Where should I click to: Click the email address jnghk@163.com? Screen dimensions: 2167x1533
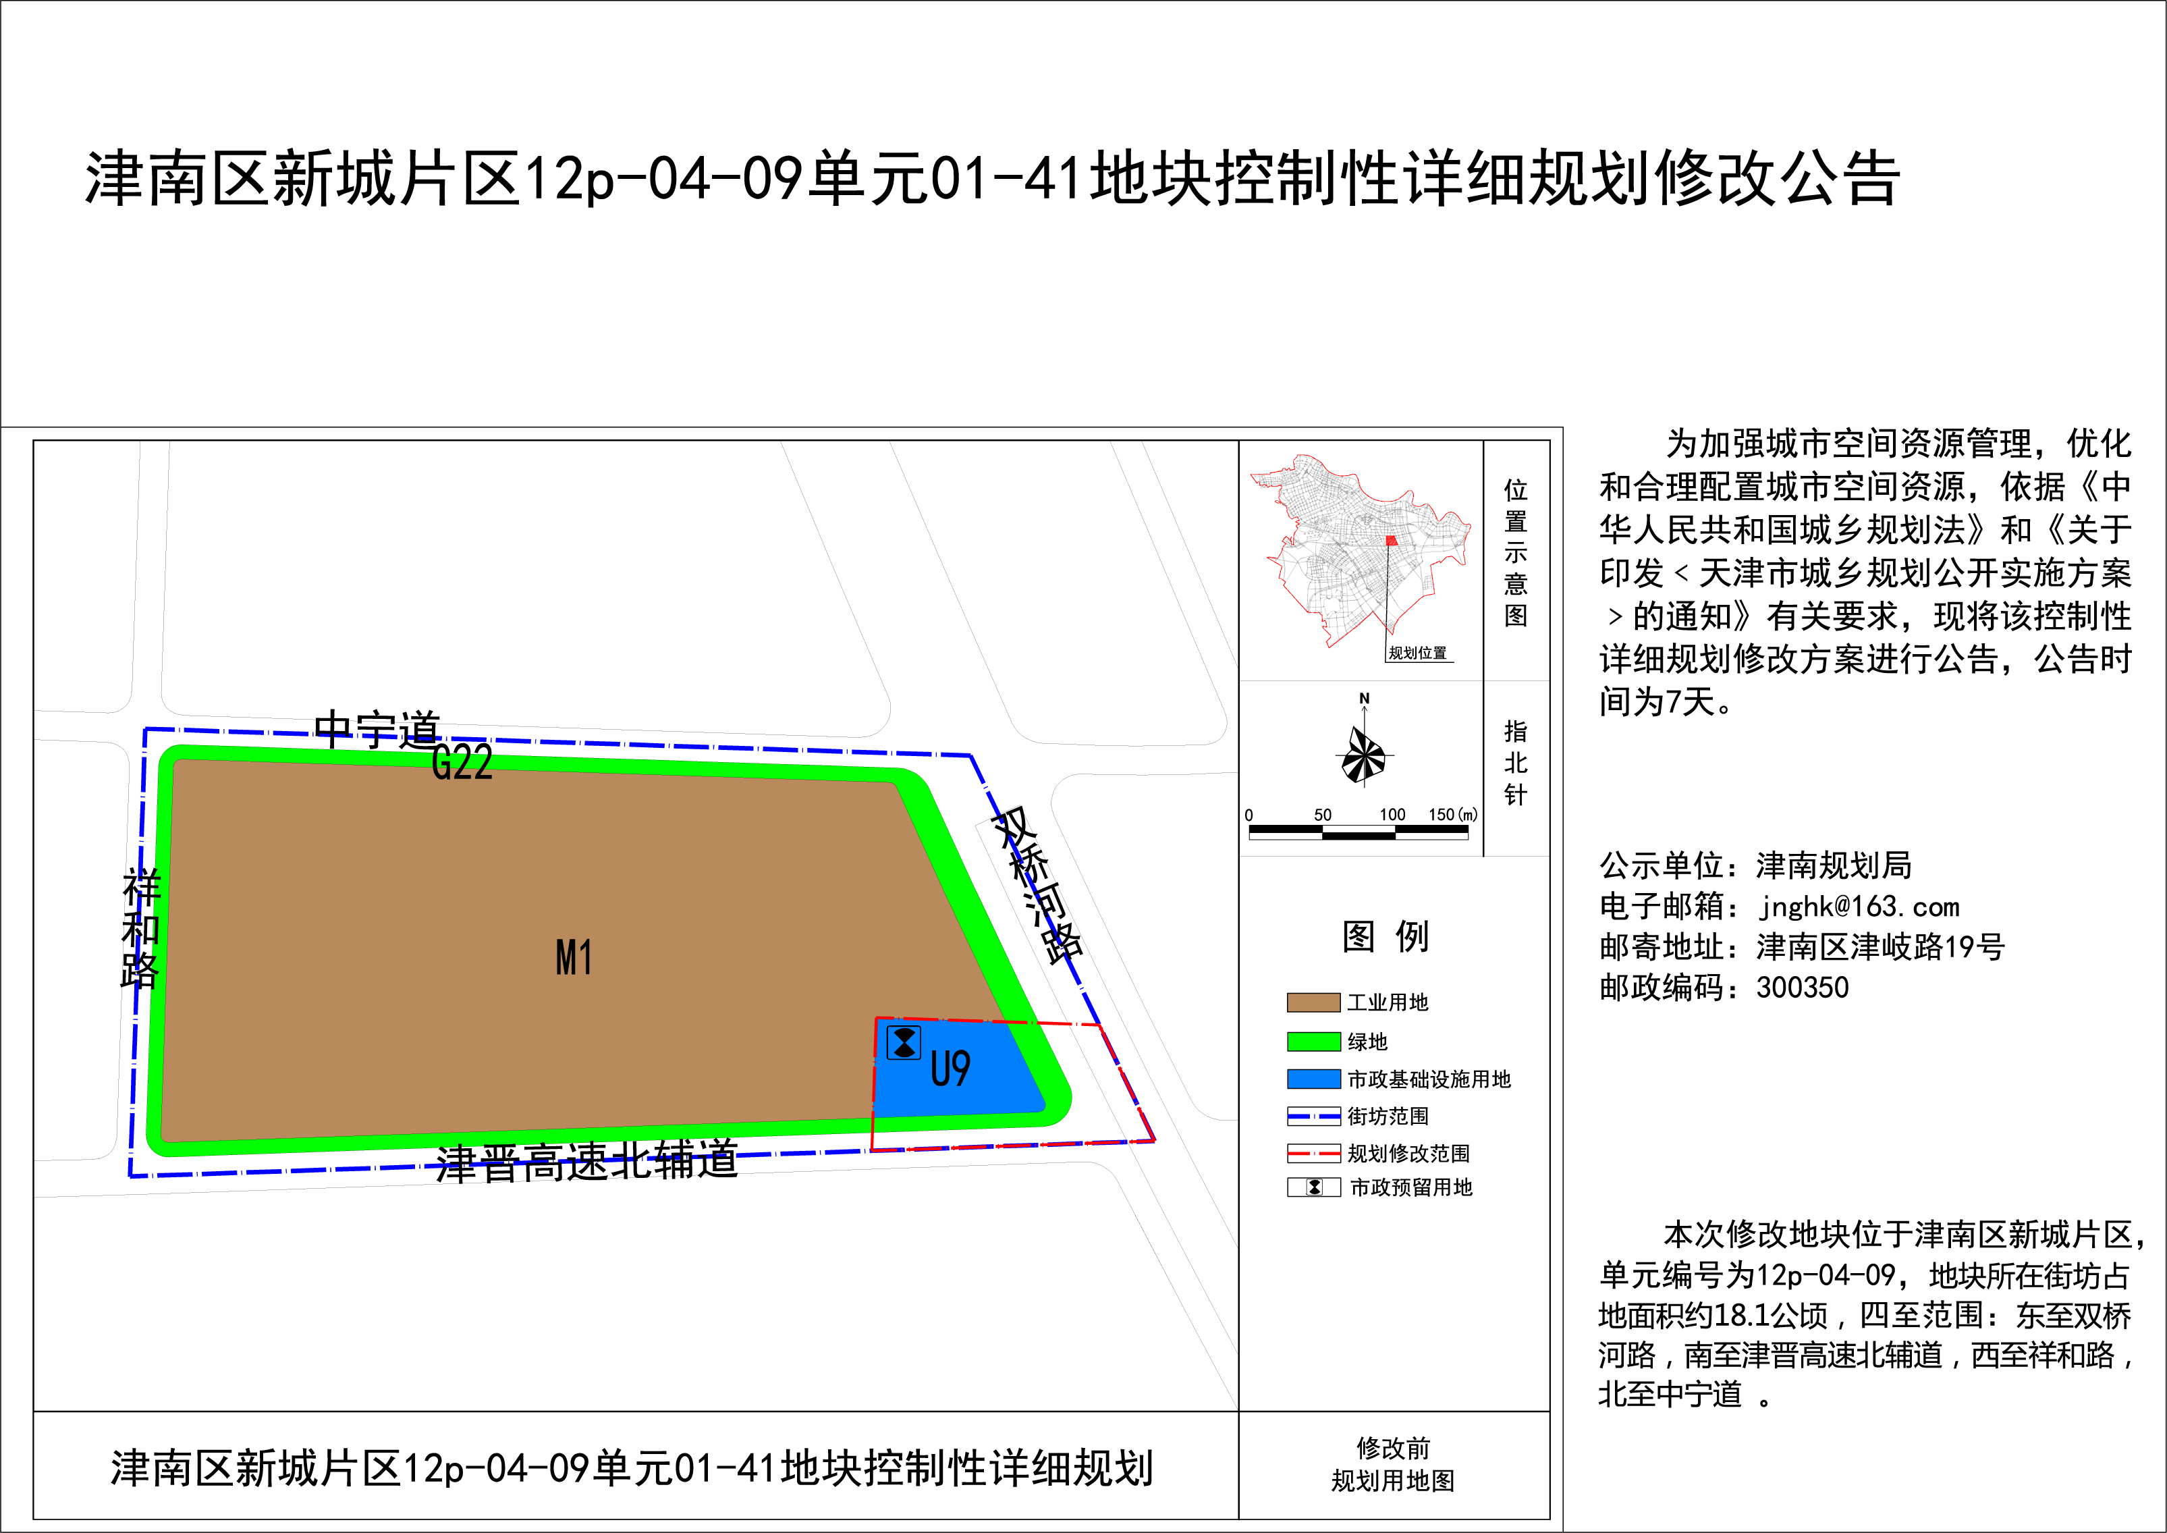coord(1859,906)
